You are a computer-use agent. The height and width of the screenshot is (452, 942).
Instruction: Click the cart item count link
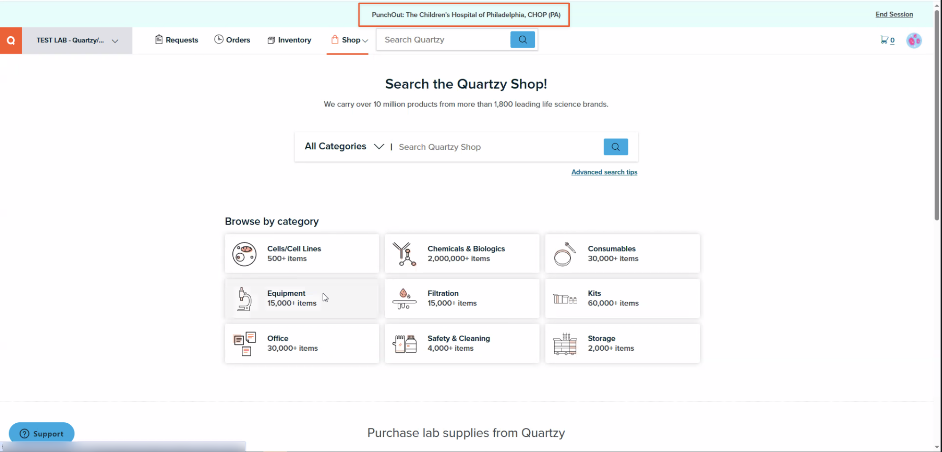point(893,40)
